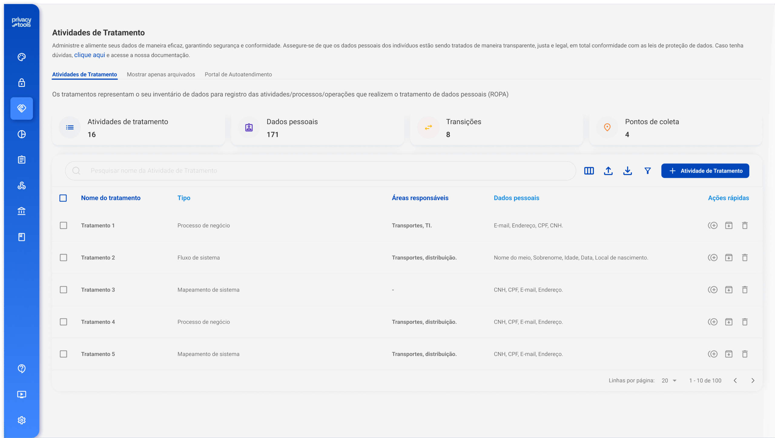Click the download icon in toolbar

click(x=628, y=171)
